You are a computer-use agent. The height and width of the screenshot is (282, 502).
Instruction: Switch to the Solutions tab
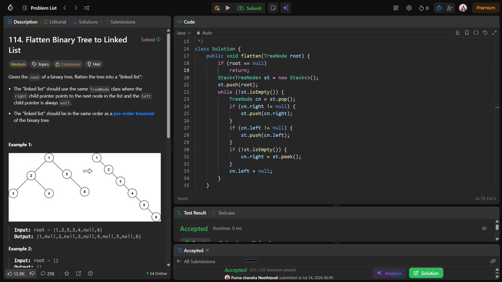pyautogui.click(x=85, y=22)
